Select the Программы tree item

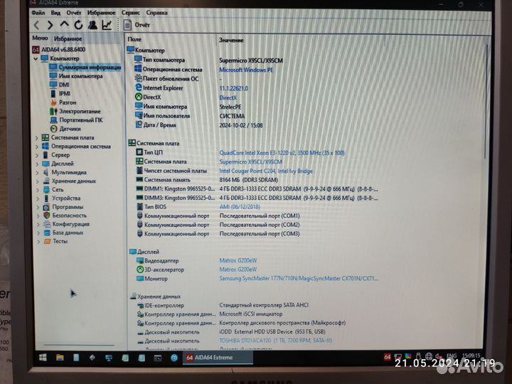(x=63, y=207)
